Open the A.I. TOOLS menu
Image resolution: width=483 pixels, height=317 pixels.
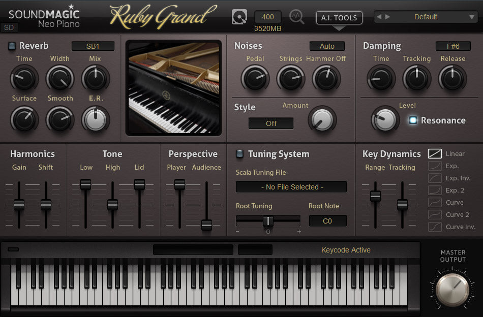pyautogui.click(x=339, y=18)
